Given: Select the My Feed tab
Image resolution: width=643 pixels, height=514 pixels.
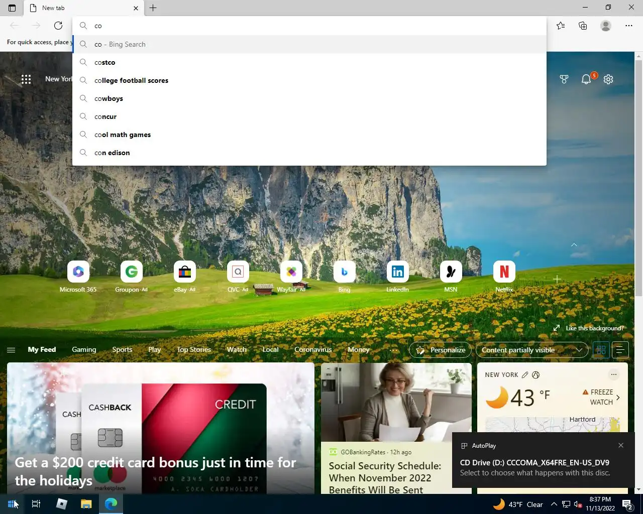Looking at the screenshot, I should 42,350.
